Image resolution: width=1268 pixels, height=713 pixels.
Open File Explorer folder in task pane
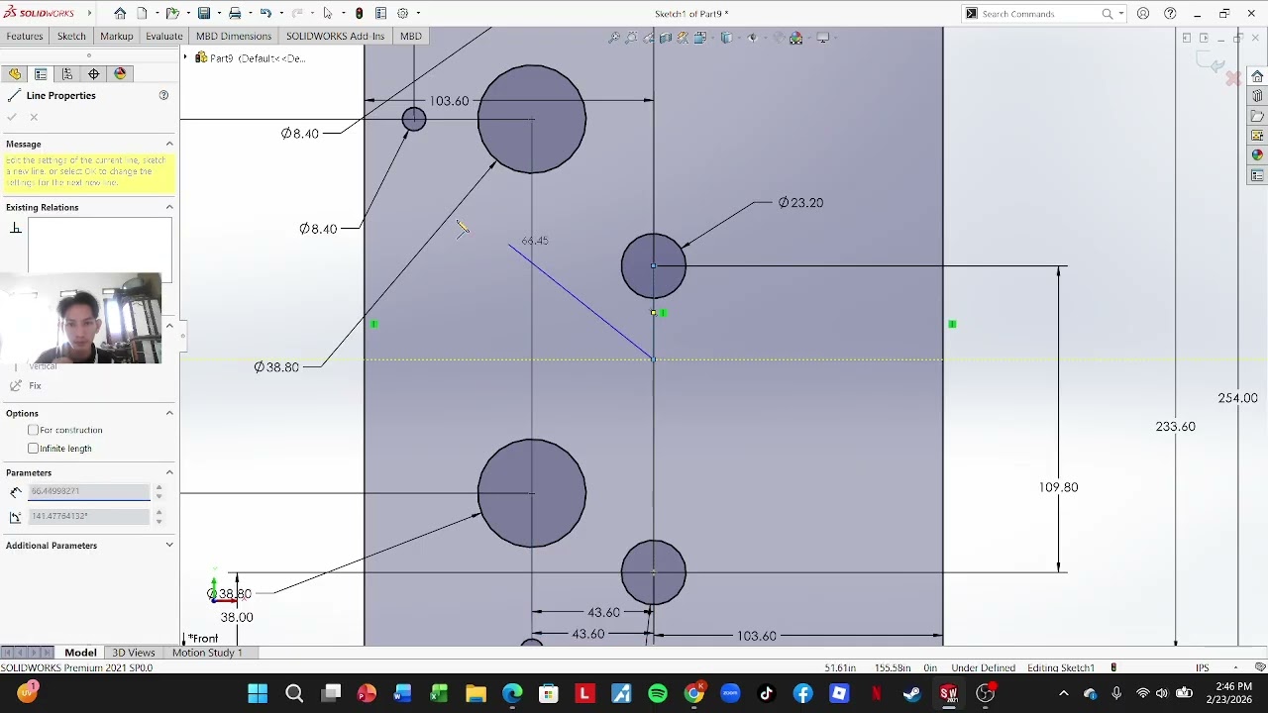pos(1257,116)
